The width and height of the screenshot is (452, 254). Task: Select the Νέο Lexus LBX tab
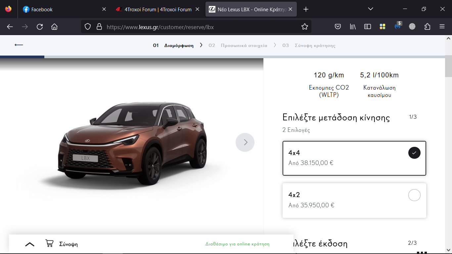click(x=251, y=9)
